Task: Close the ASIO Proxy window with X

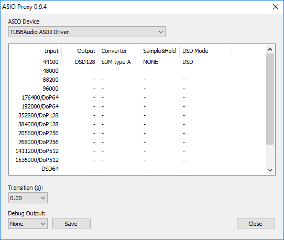Action: pyautogui.click(x=276, y=7)
